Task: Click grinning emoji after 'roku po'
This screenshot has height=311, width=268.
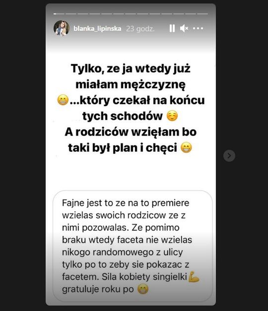Action: 143,289
